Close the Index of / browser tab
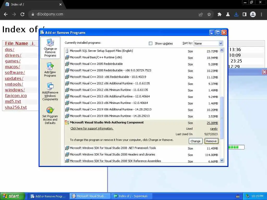 [60, 5]
